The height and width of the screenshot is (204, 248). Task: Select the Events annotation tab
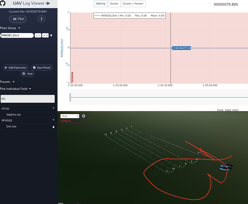(114, 4)
